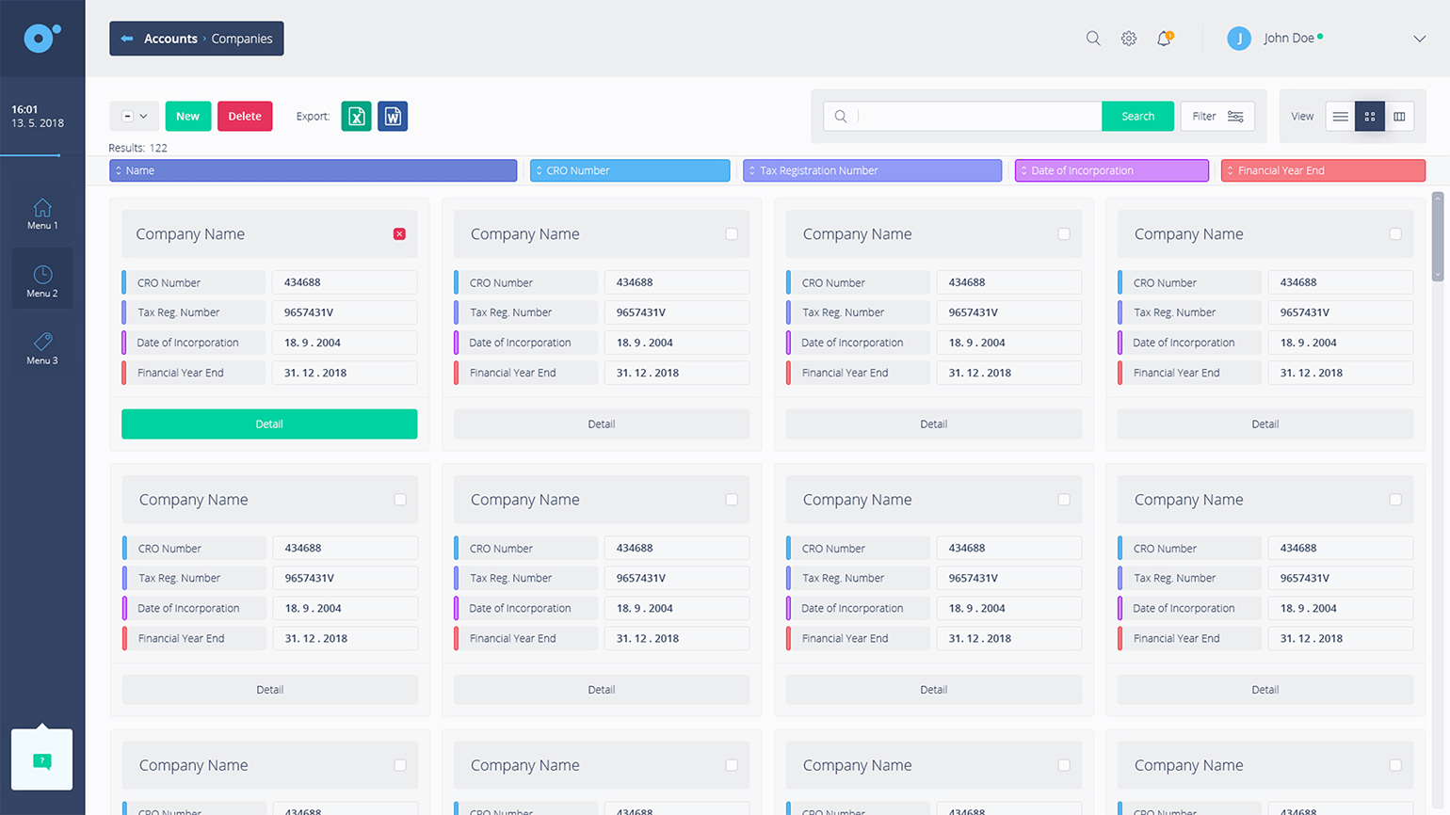Screen dimensions: 1450x815
Task: Click the header search magnifier icon
Action: pos(1092,39)
